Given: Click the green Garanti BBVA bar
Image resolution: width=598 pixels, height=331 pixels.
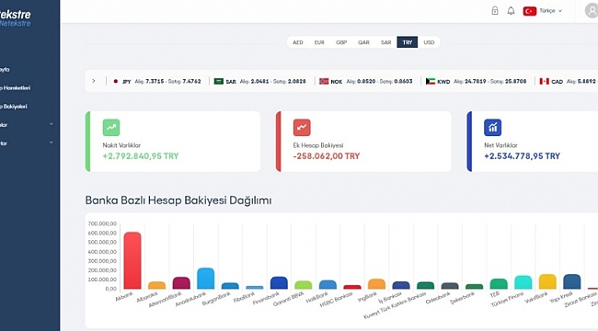Looking at the screenshot, I should click(304, 285).
